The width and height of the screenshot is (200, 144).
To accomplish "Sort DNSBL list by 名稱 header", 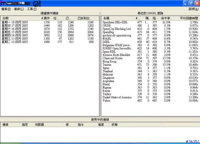I will coord(117,18).
